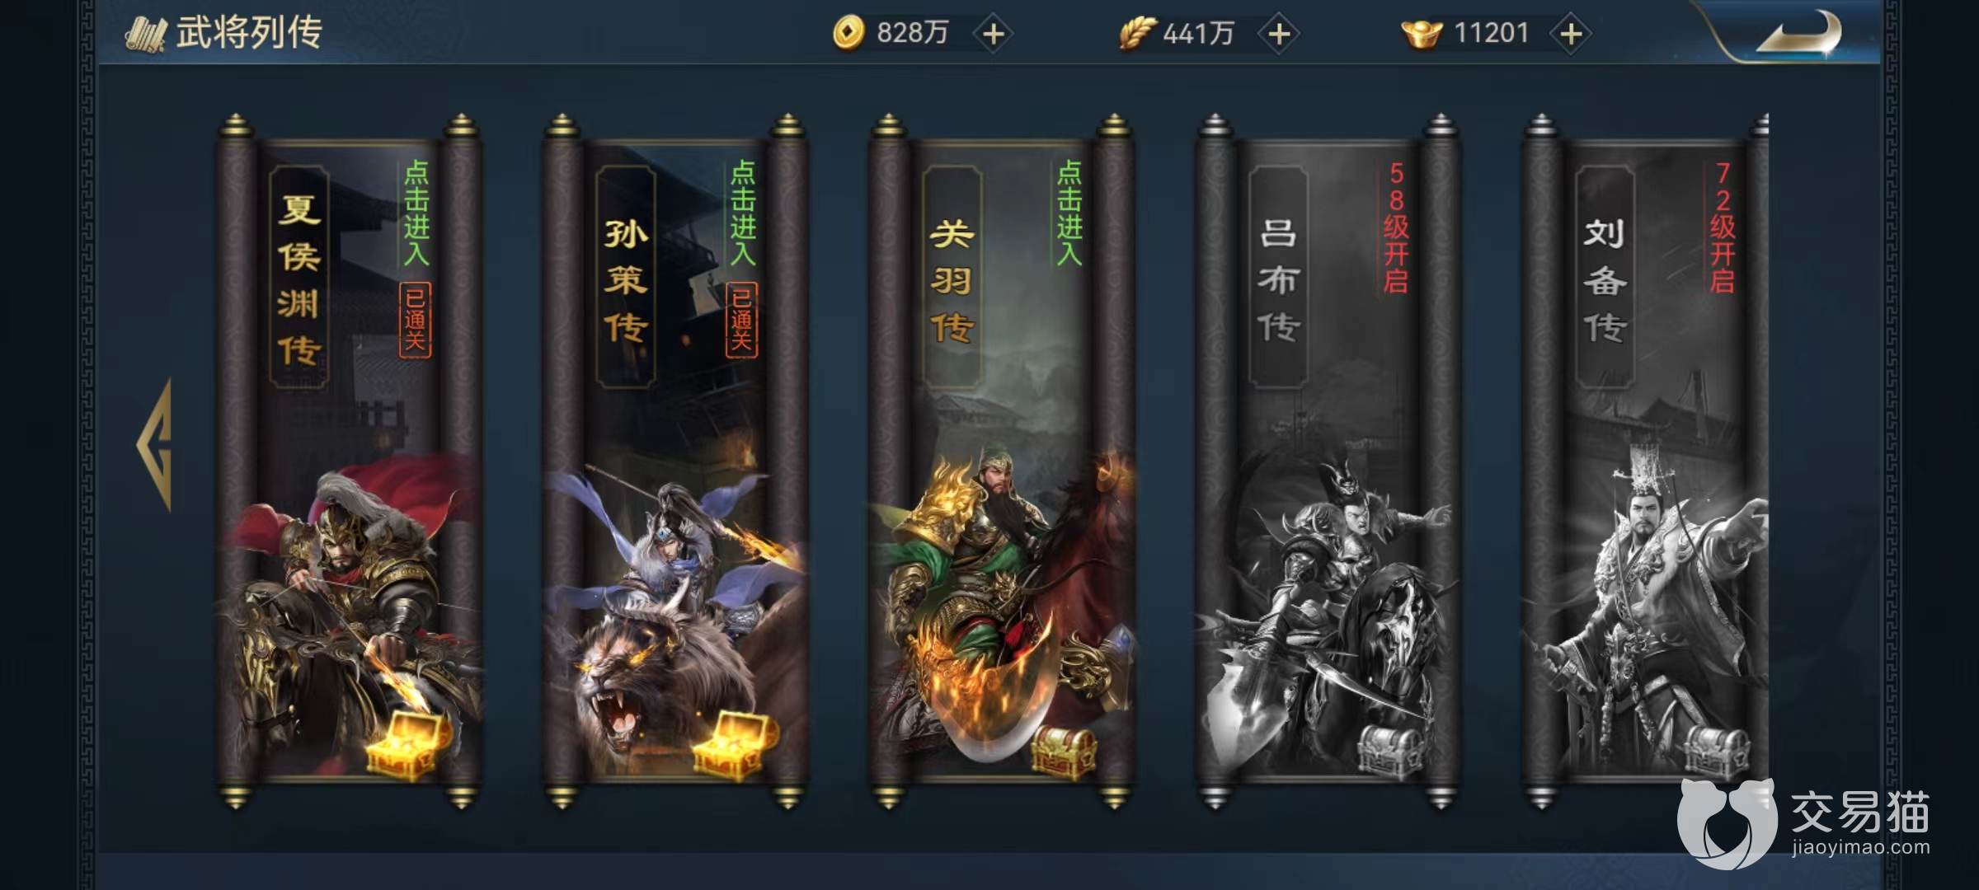Click the 已通关 badge on 夏侯渊传
This screenshot has width=1979, height=890.
tap(415, 321)
